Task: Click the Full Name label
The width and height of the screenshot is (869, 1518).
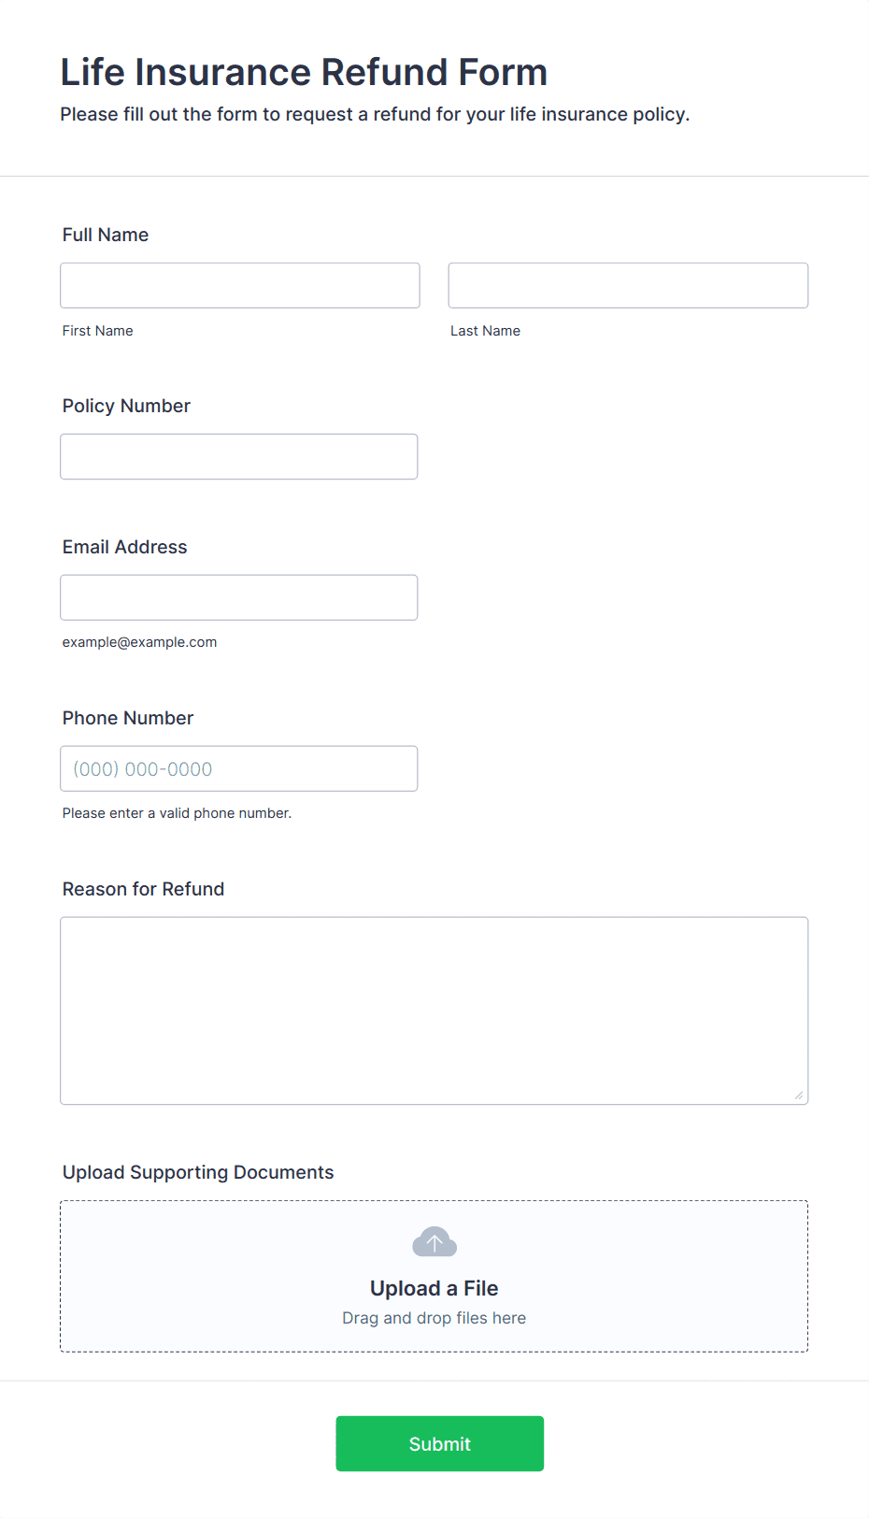Action: pos(106,235)
